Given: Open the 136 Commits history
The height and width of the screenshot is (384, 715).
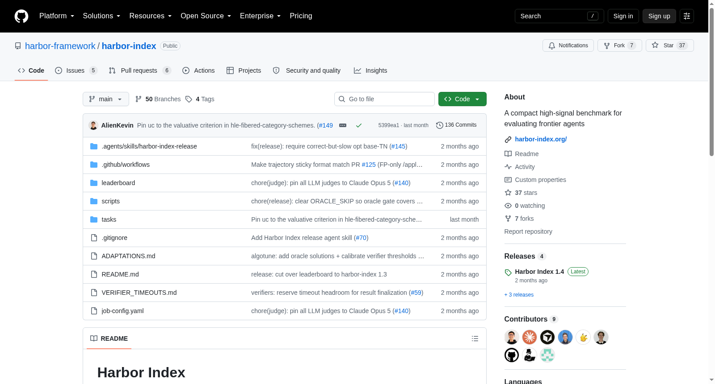Looking at the screenshot, I should [x=456, y=125].
